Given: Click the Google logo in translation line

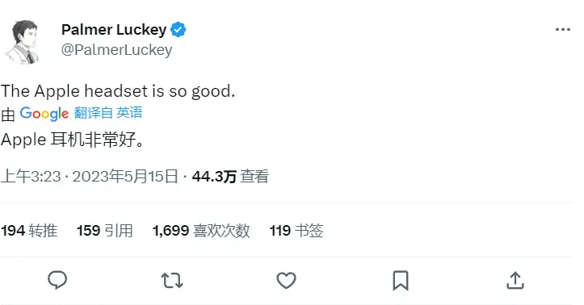Looking at the screenshot, I should pyautogui.click(x=44, y=114).
